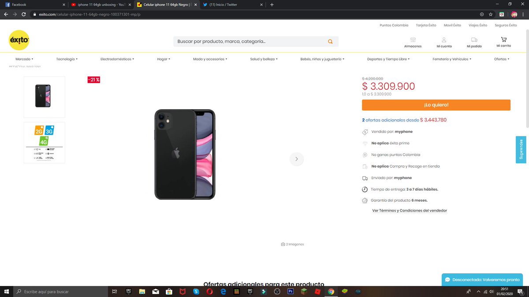Expand the Hogar menu
Screen dimensions: 529x297
(164, 59)
